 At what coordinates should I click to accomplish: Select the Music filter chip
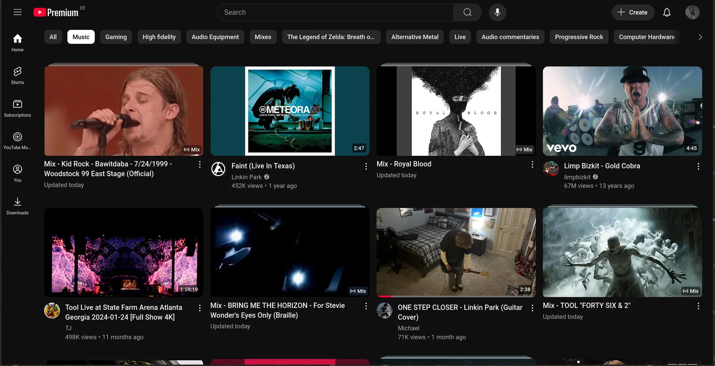(81, 37)
